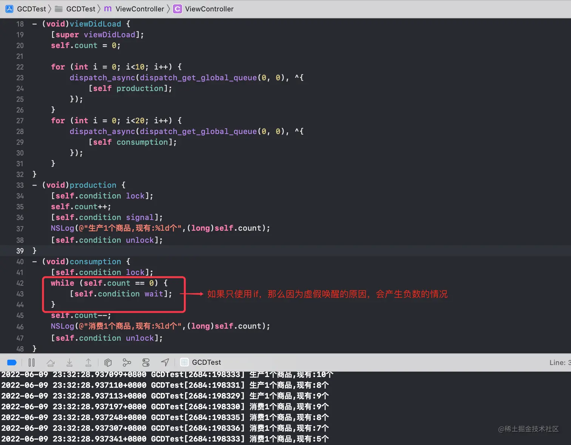Open the ViewController class breadcrumb item
The height and width of the screenshot is (445, 571).
pyautogui.click(x=209, y=9)
